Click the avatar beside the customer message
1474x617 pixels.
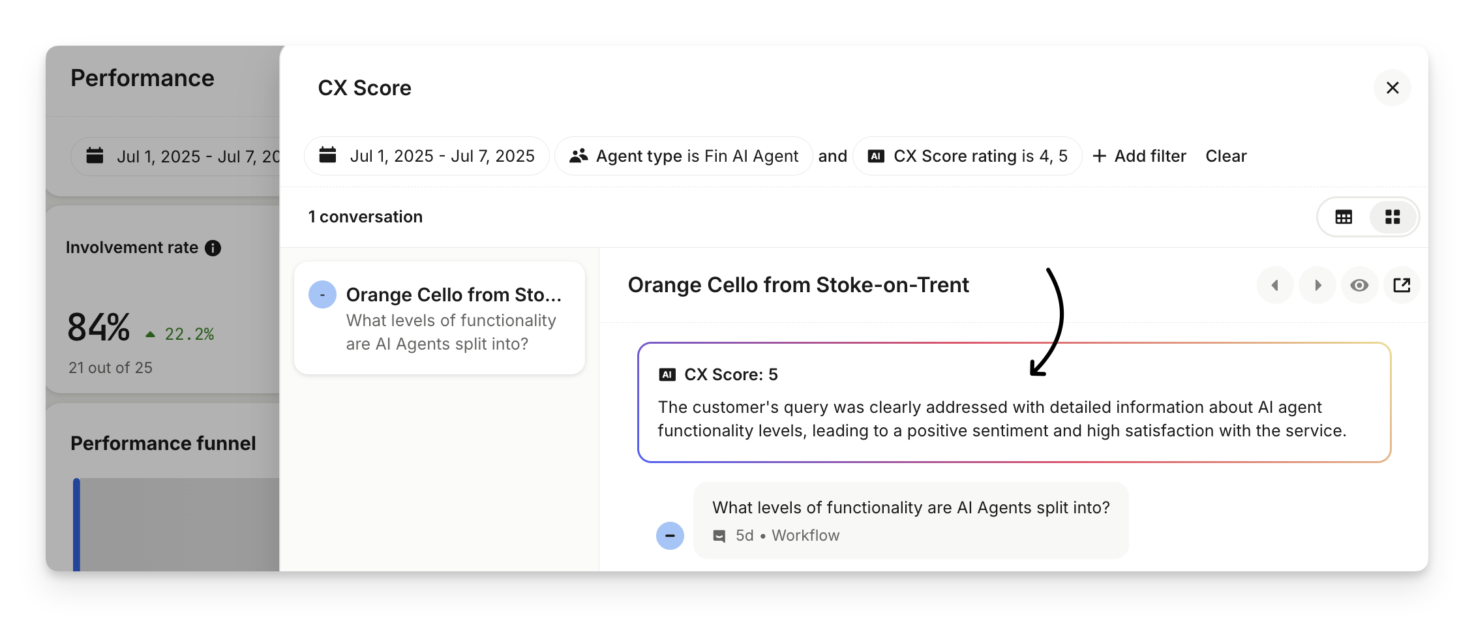pos(670,536)
